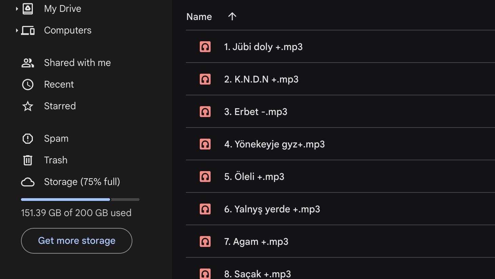The image size is (495, 279).
Task: Click the storage usage progress bar
Action: [x=80, y=200]
